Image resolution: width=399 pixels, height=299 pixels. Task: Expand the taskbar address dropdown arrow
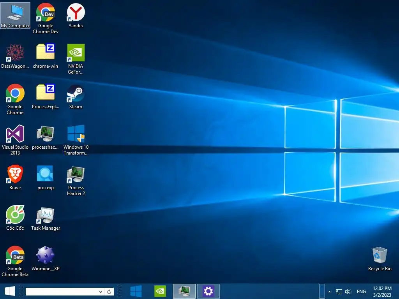101,292
